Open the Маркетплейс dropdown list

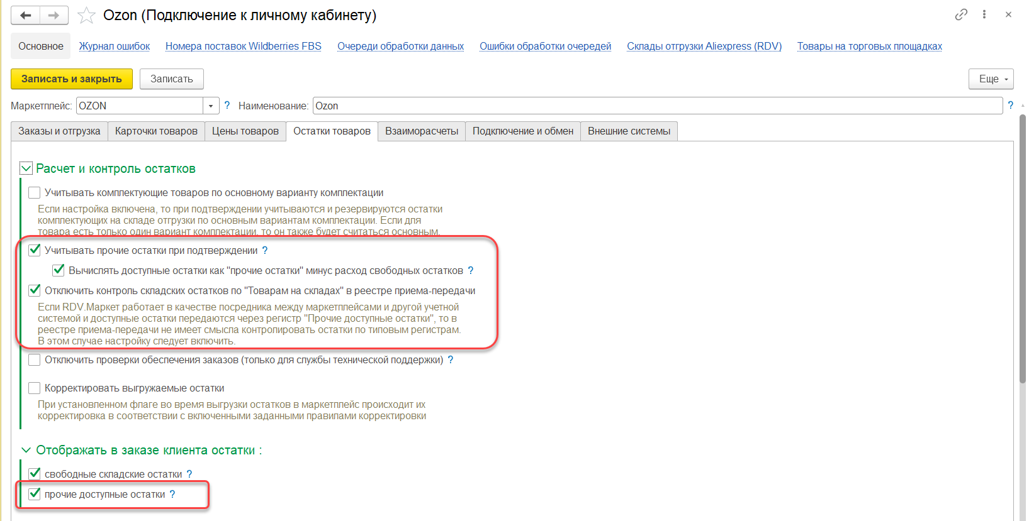(x=211, y=106)
